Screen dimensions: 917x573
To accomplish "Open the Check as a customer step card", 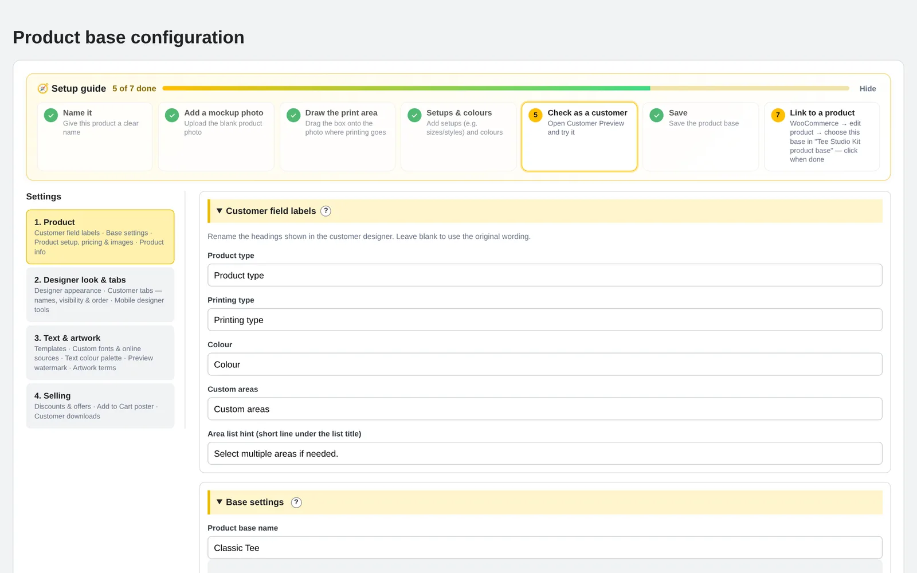I will [x=579, y=136].
